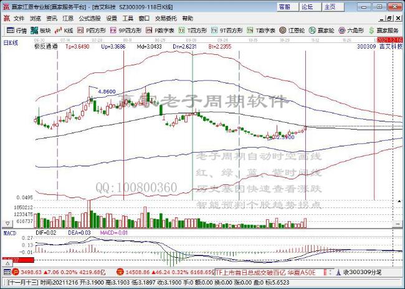Click the 赢家服务 toolbar icon
Viewport: 405px width, 289px height.
click(x=384, y=30)
